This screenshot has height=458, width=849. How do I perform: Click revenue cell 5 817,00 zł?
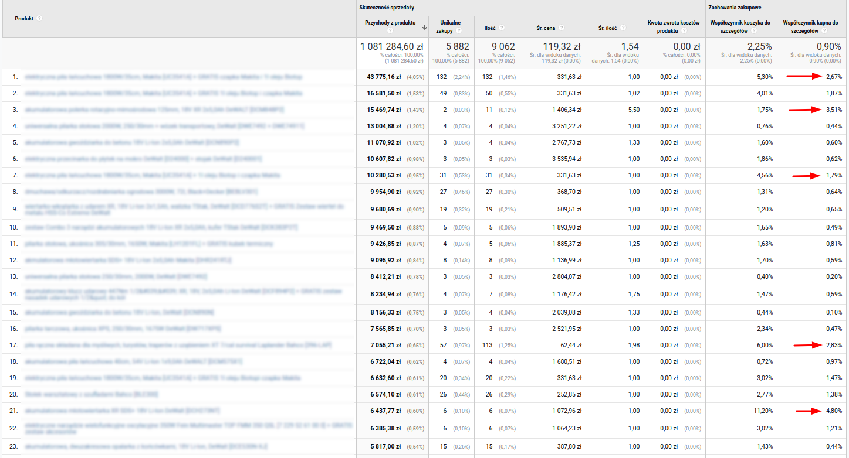pos(385,446)
